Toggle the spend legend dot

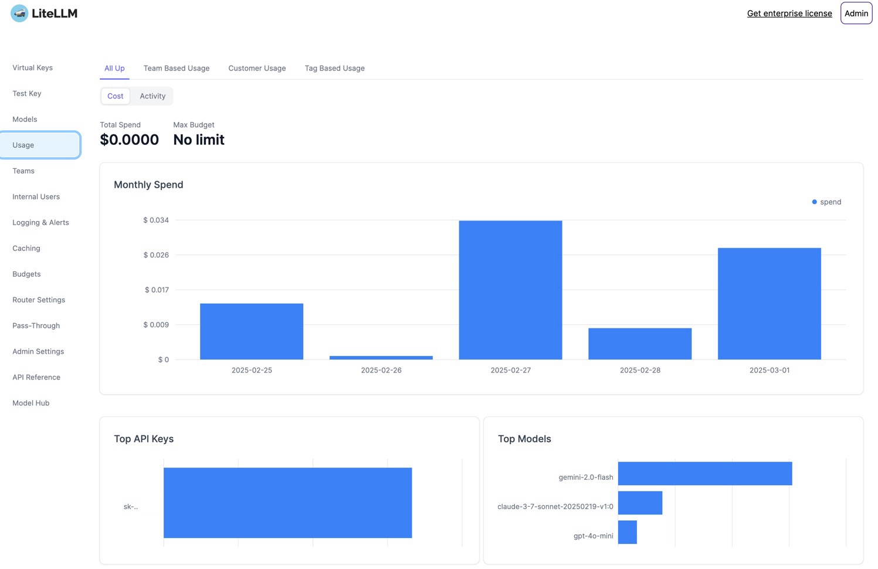(814, 202)
